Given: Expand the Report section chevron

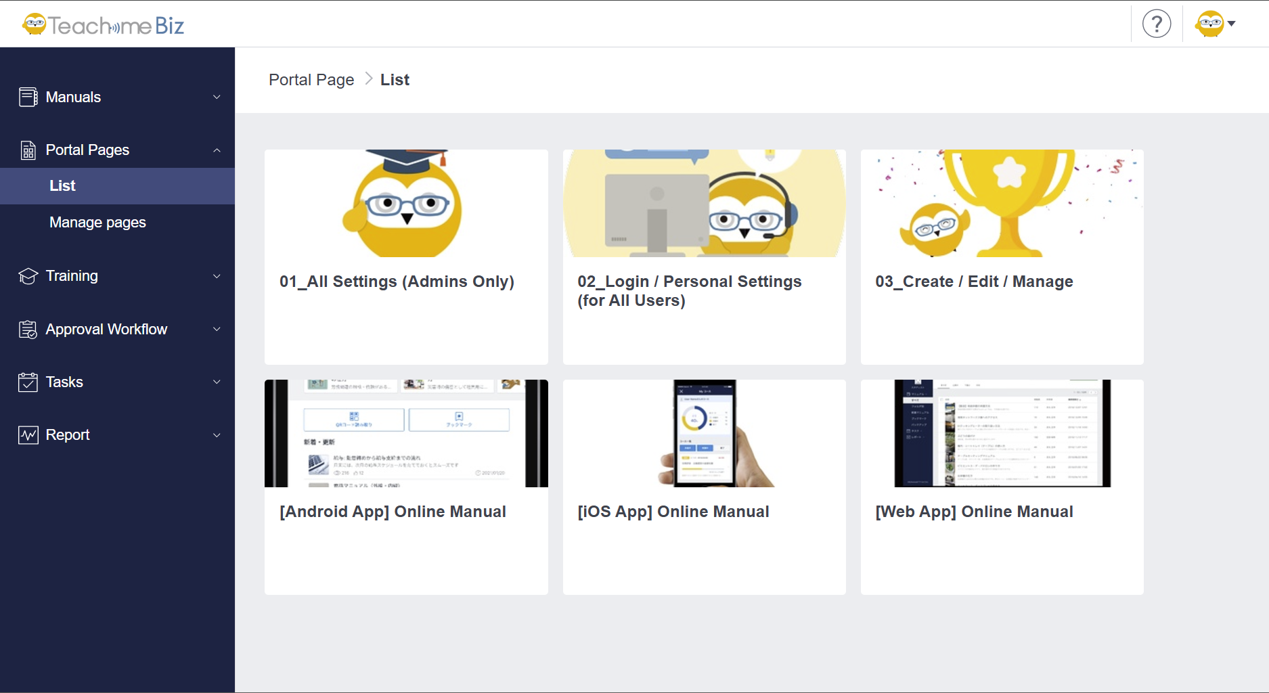Looking at the screenshot, I should pos(217,435).
